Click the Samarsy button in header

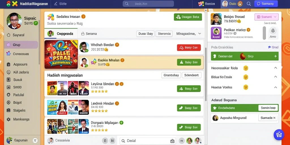[x=266, y=4]
